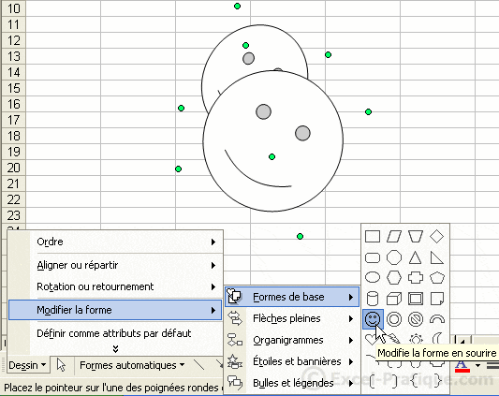Expand the hidden menu items chevron
499x396 pixels.
point(115,349)
